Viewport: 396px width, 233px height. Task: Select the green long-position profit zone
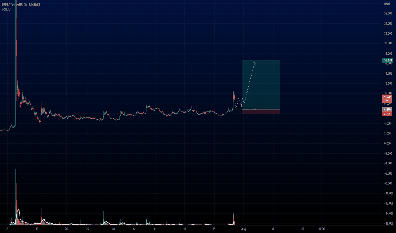coord(261,85)
